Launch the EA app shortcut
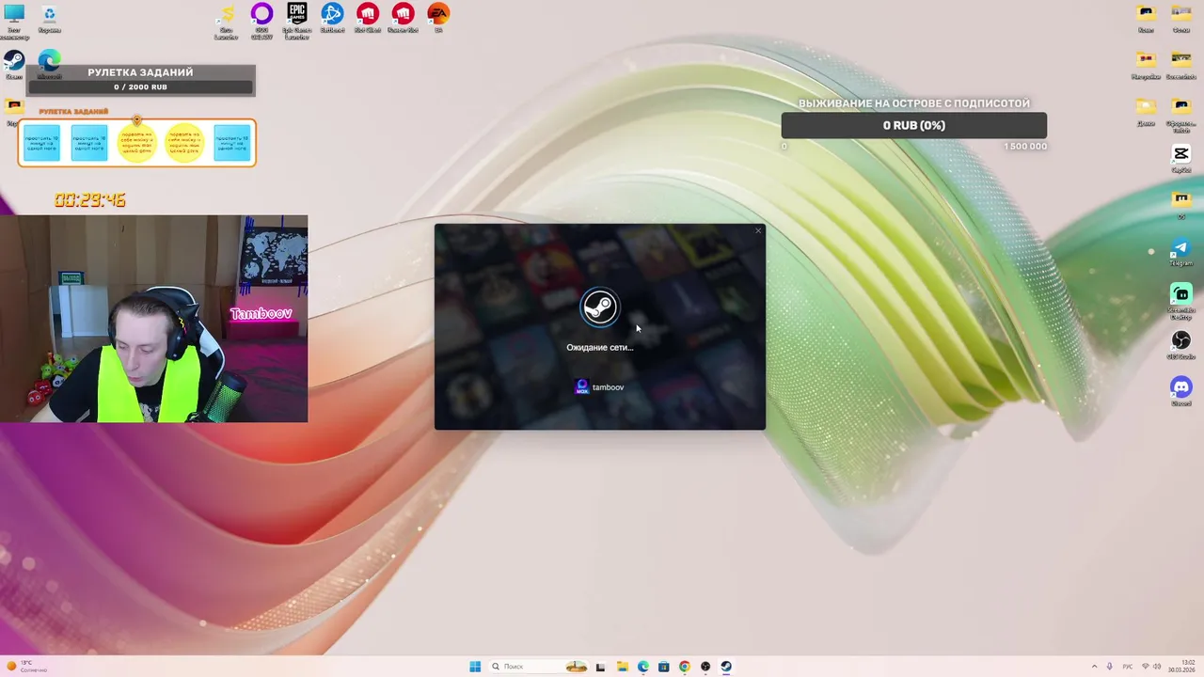This screenshot has height=677, width=1204. pos(438,17)
